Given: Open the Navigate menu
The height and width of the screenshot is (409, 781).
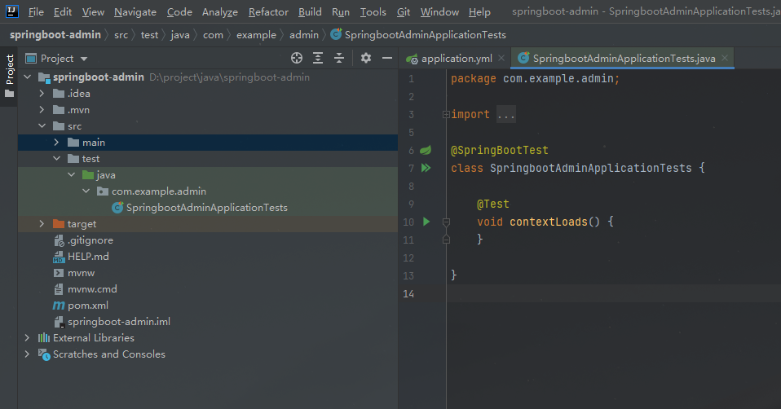Looking at the screenshot, I should 135,12.
